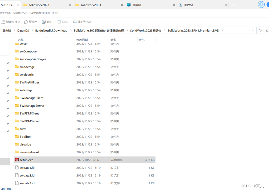Viewport: 269px width, 191px height.
Task: Select the visualizeboost folder name
Action: coord(30,152)
